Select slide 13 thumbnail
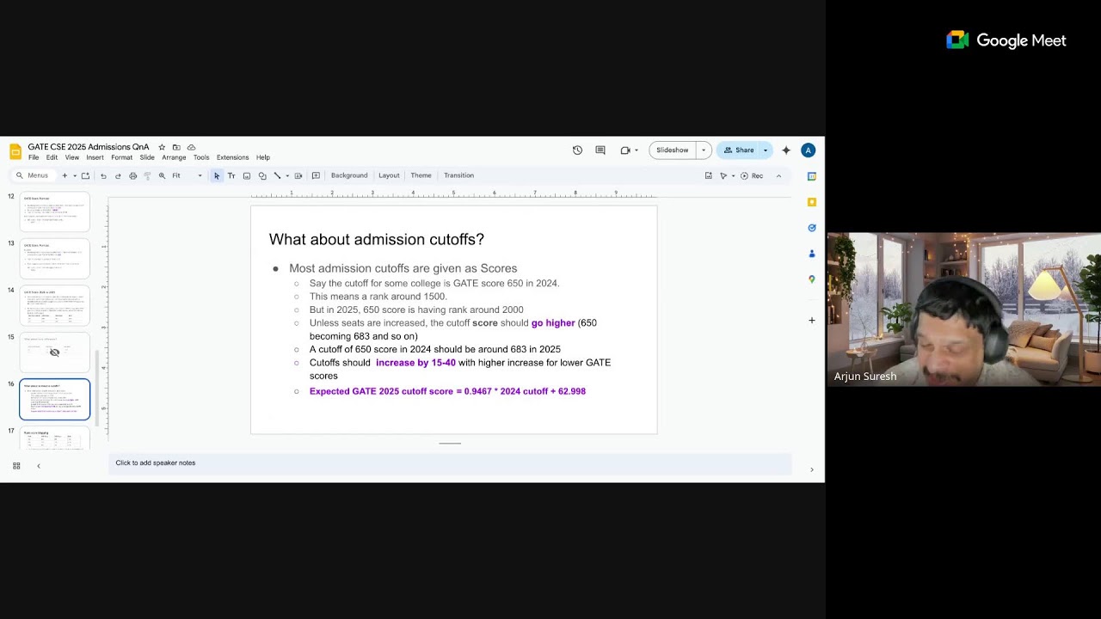The height and width of the screenshot is (619, 1101). 55,259
